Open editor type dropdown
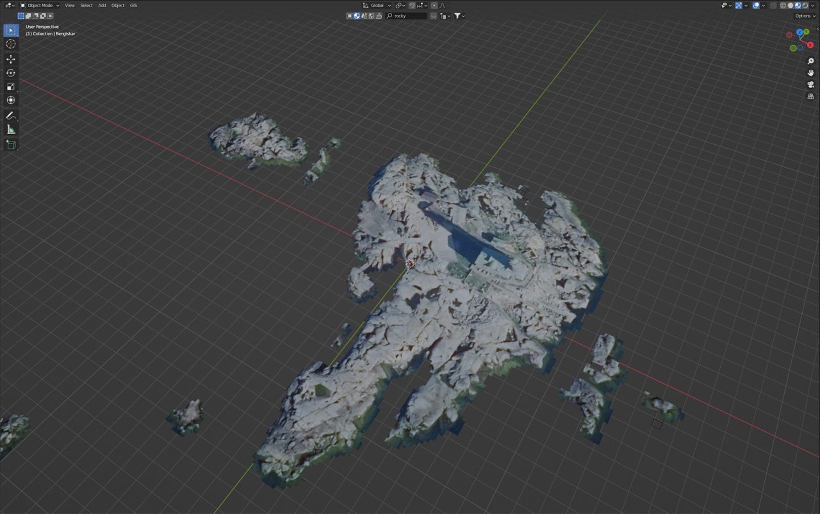 (x=10, y=6)
